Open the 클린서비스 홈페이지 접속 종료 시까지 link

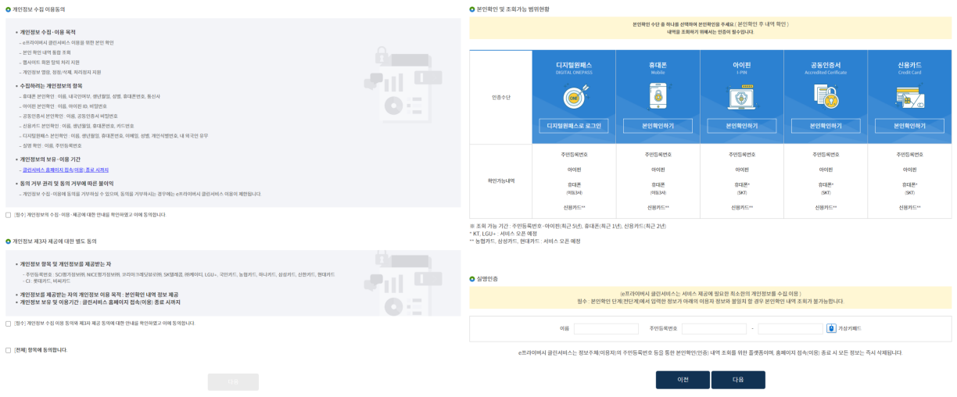tap(66, 170)
